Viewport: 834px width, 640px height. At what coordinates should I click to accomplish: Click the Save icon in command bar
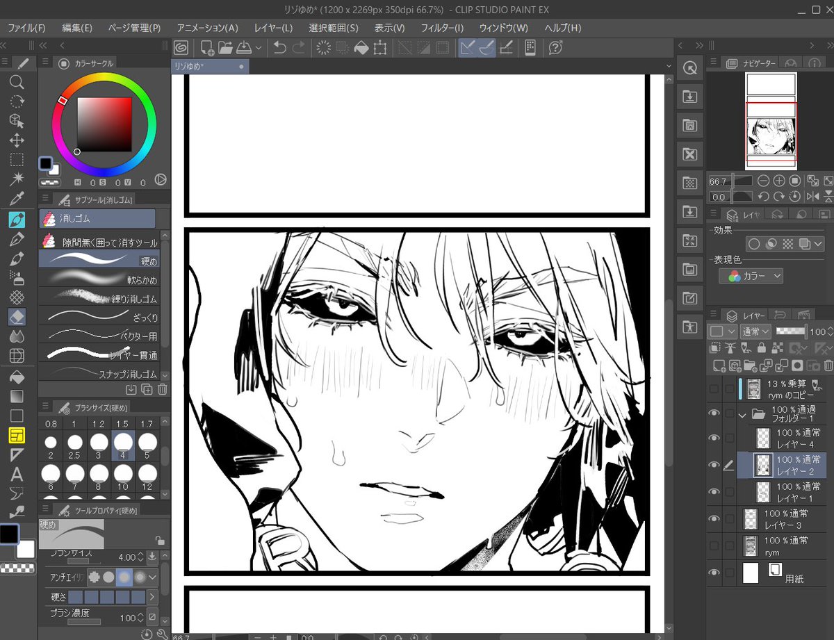tap(243, 47)
